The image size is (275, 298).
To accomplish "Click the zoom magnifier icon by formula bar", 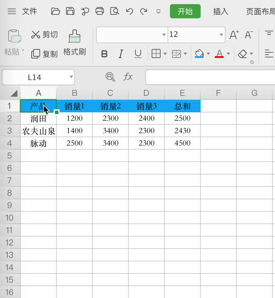I will pyautogui.click(x=110, y=77).
